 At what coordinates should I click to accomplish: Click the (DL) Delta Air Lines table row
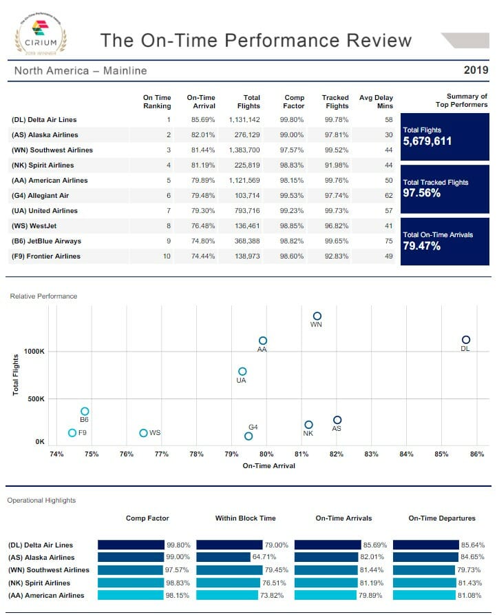click(201, 120)
